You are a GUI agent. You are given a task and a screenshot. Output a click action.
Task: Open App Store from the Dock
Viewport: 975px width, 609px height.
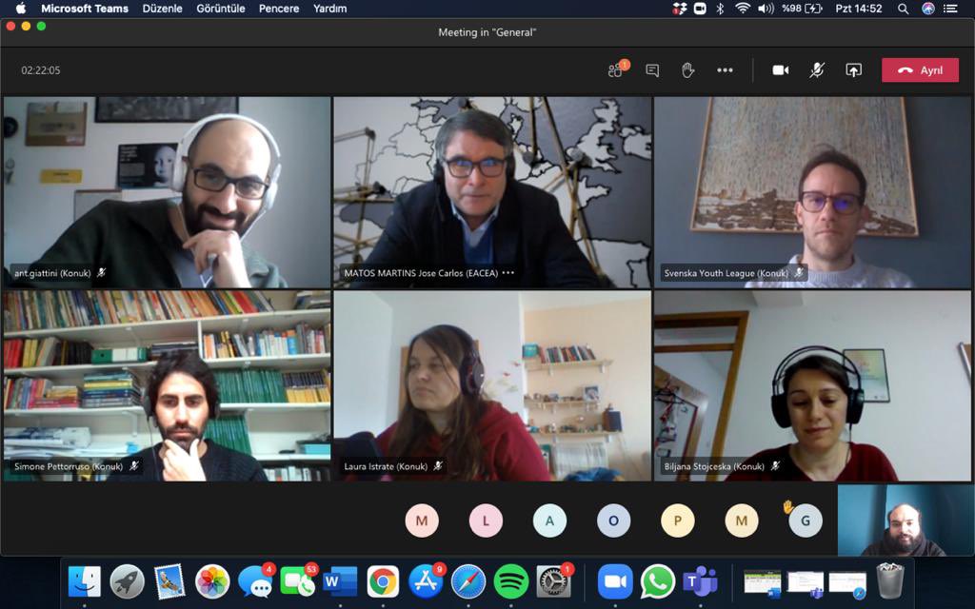426,581
